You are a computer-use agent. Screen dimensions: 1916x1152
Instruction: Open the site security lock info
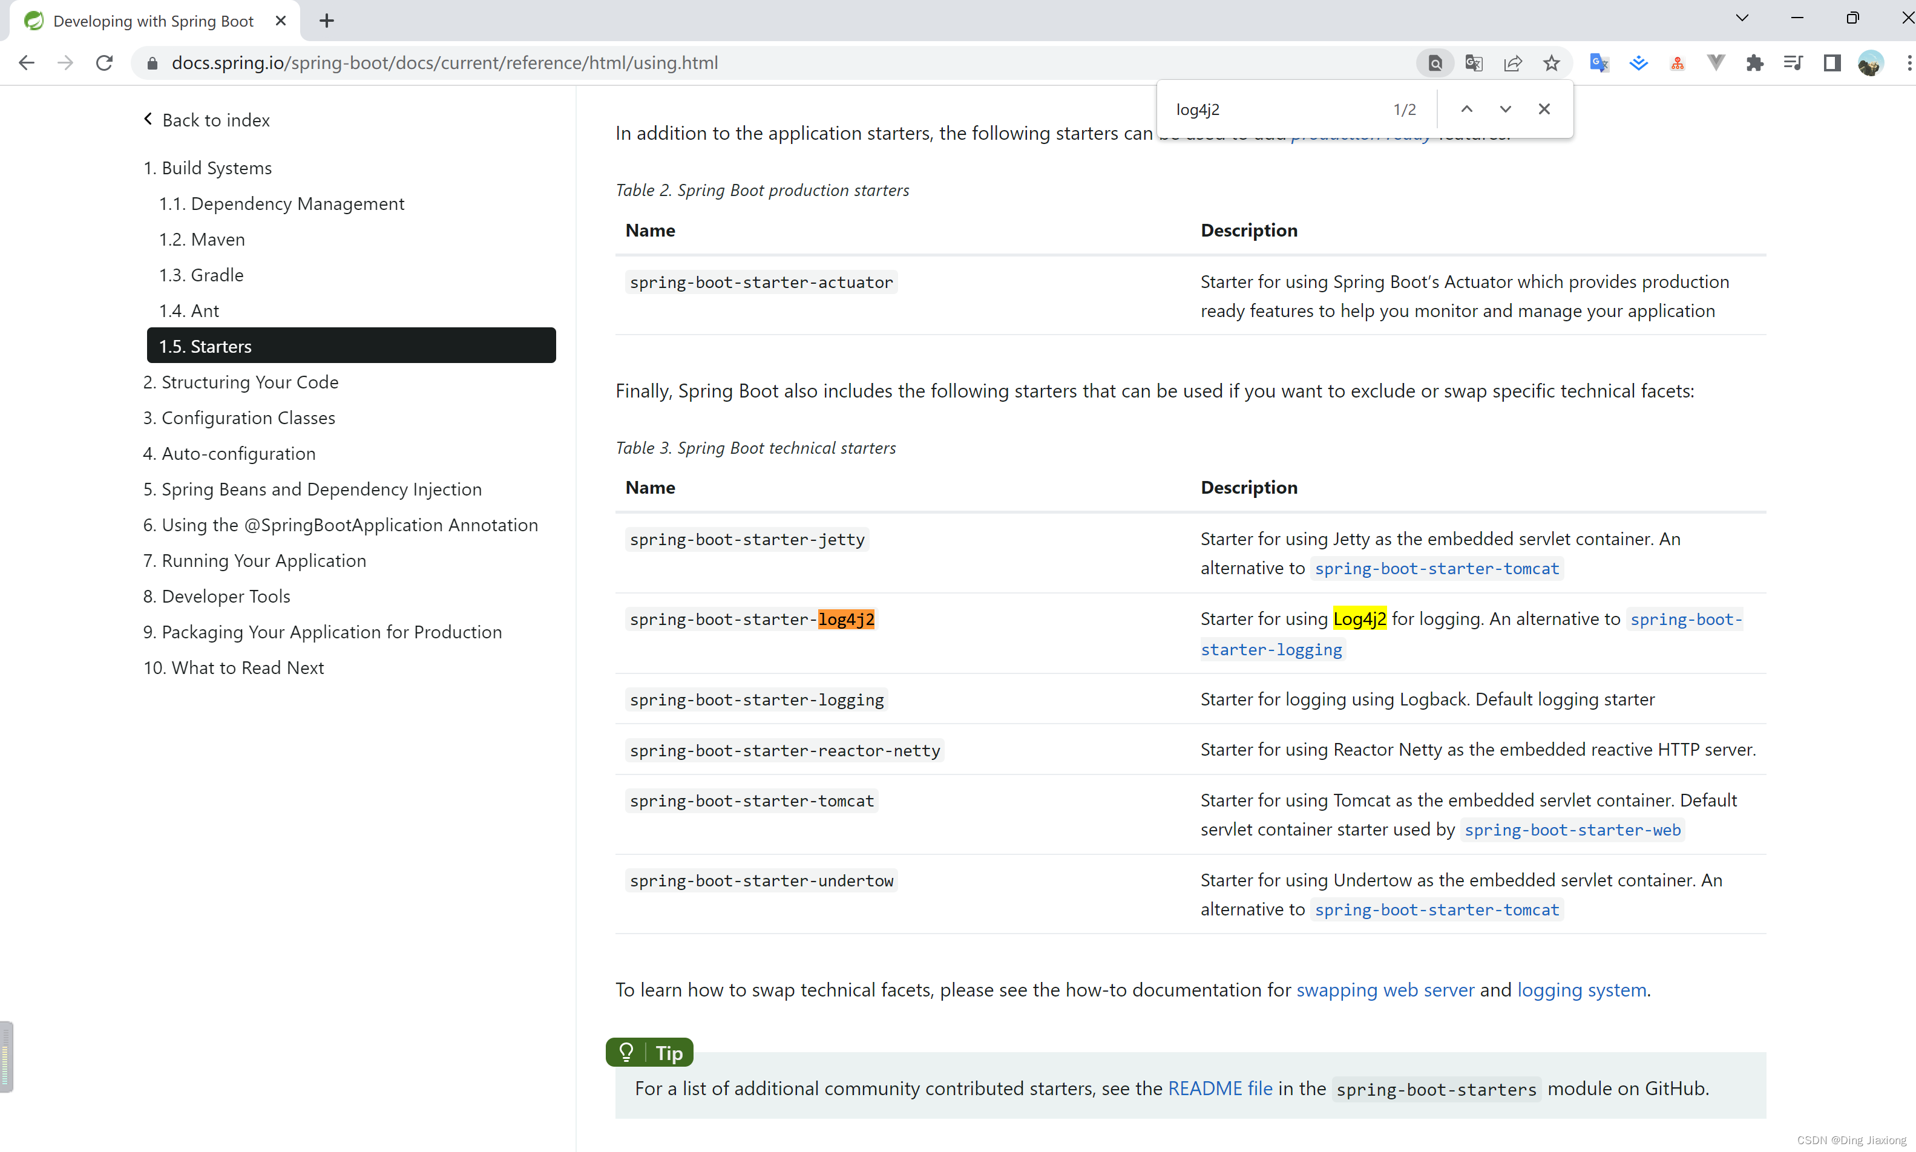click(152, 63)
